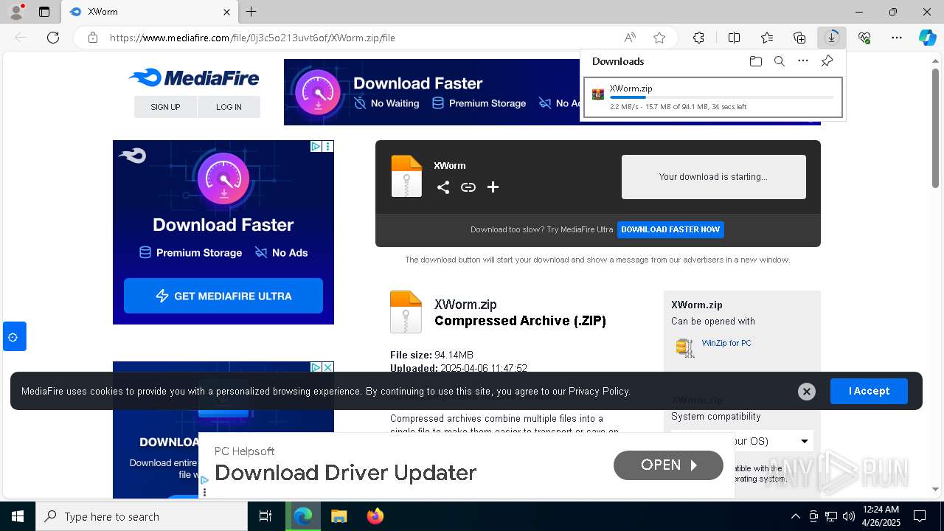
Task: Open the downloads folder icon
Action: [755, 61]
